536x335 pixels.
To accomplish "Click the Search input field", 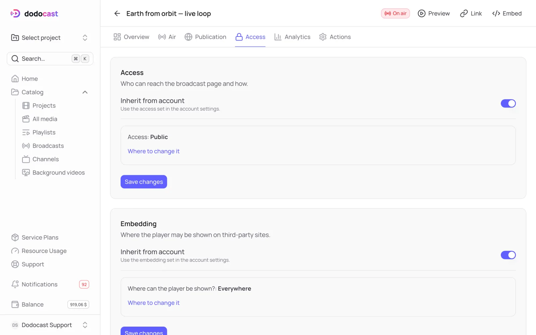I will (x=50, y=59).
